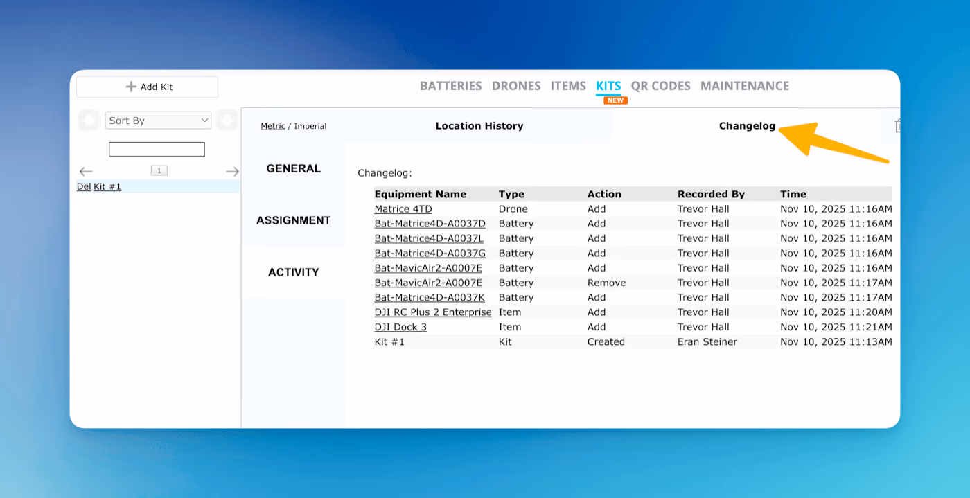Click the Created action cell
The width and height of the screenshot is (970, 498).
pos(606,341)
